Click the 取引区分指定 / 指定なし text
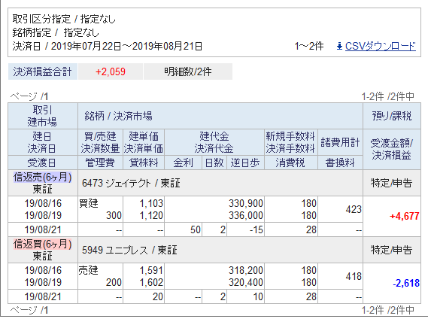The width and height of the screenshot is (428, 319). (x=64, y=19)
